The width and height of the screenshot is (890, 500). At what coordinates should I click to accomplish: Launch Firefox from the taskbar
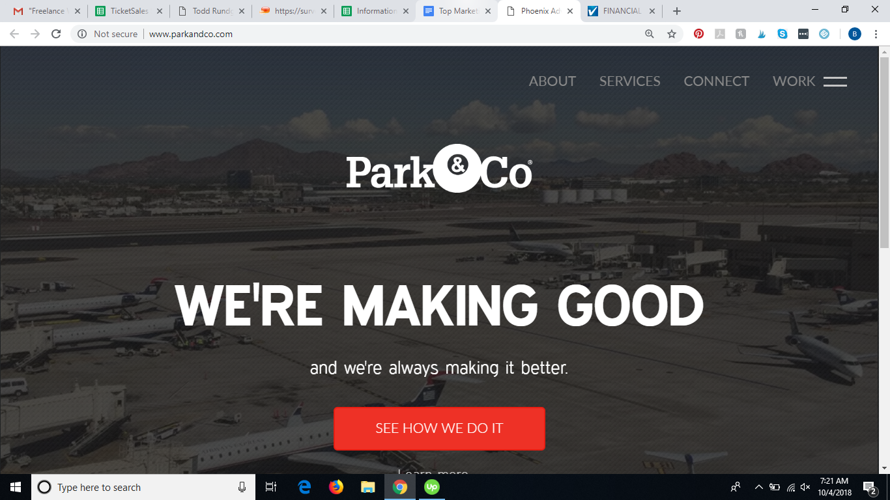336,487
